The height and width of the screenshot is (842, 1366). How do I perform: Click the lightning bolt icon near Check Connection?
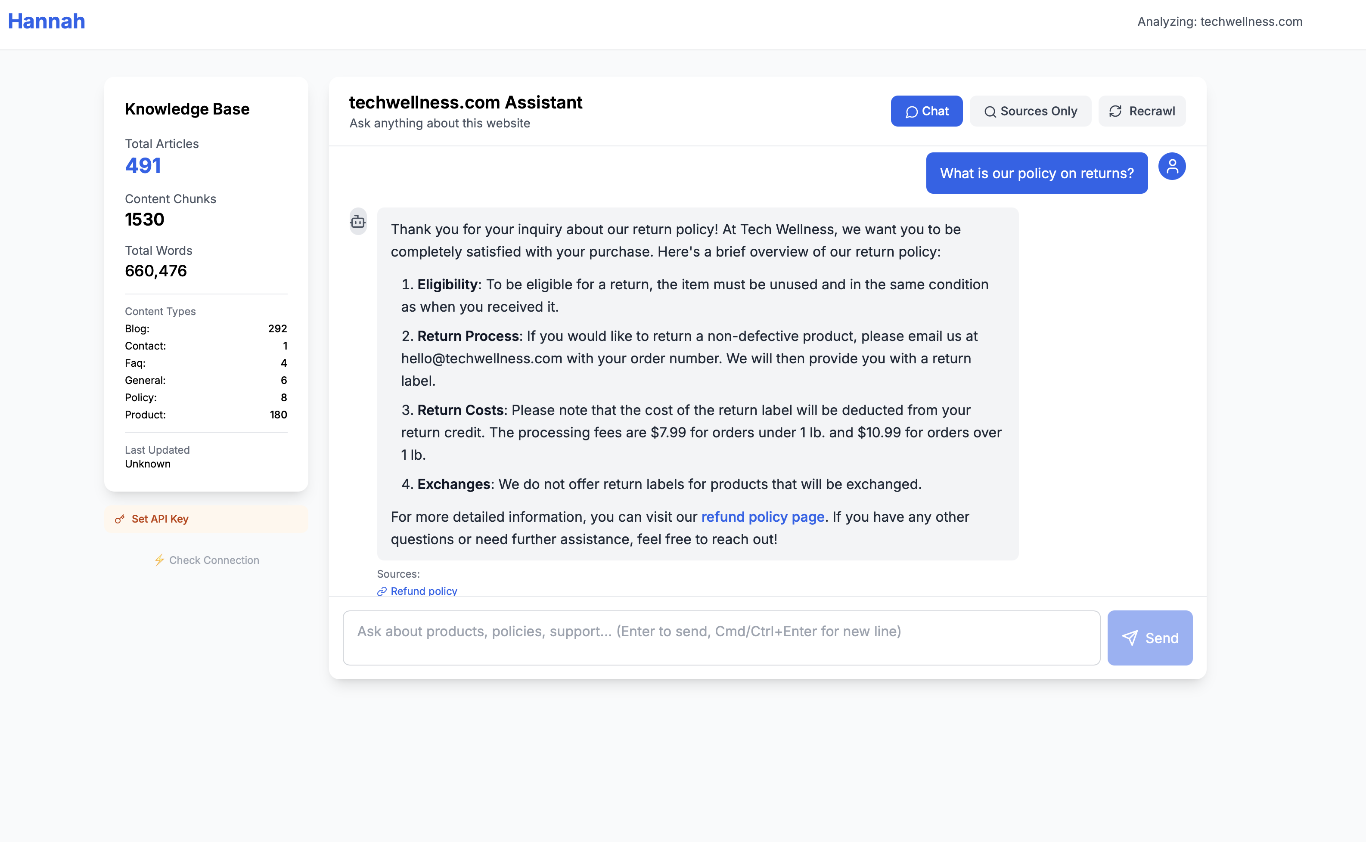coord(160,560)
